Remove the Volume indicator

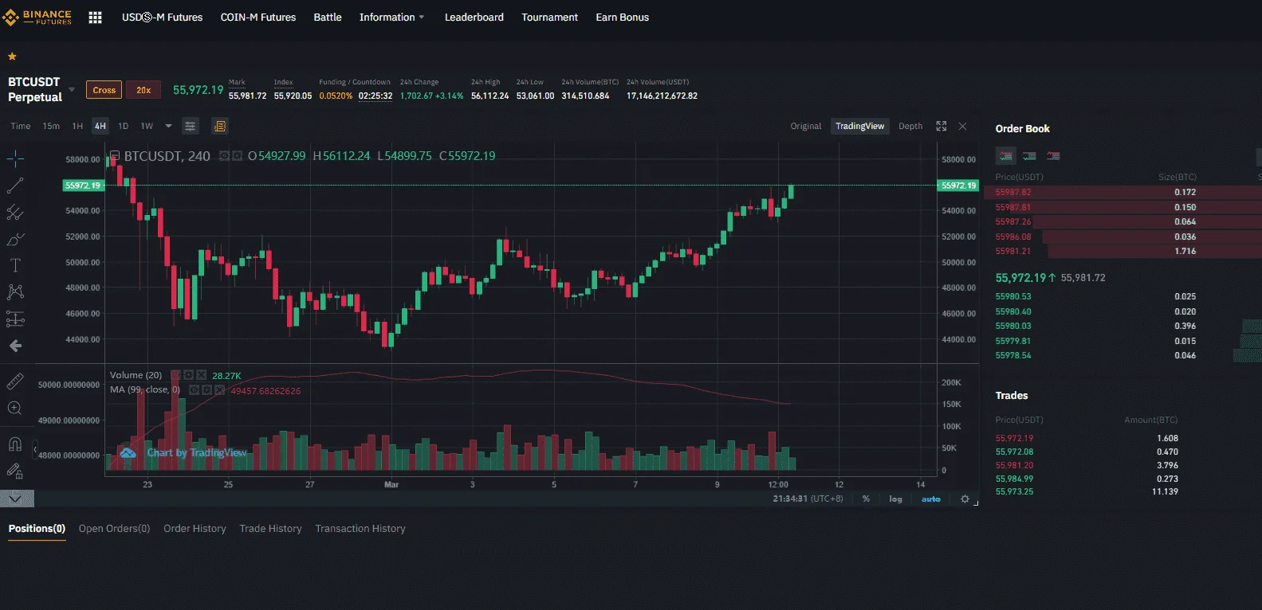[x=202, y=375]
